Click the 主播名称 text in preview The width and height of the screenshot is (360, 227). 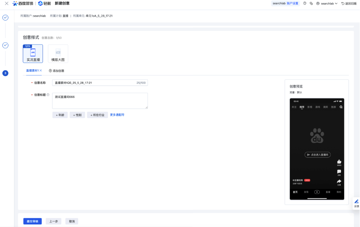pyautogui.click(x=298, y=180)
